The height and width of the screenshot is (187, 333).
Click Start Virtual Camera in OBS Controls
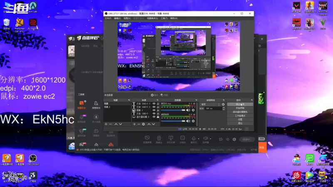coord(240,112)
